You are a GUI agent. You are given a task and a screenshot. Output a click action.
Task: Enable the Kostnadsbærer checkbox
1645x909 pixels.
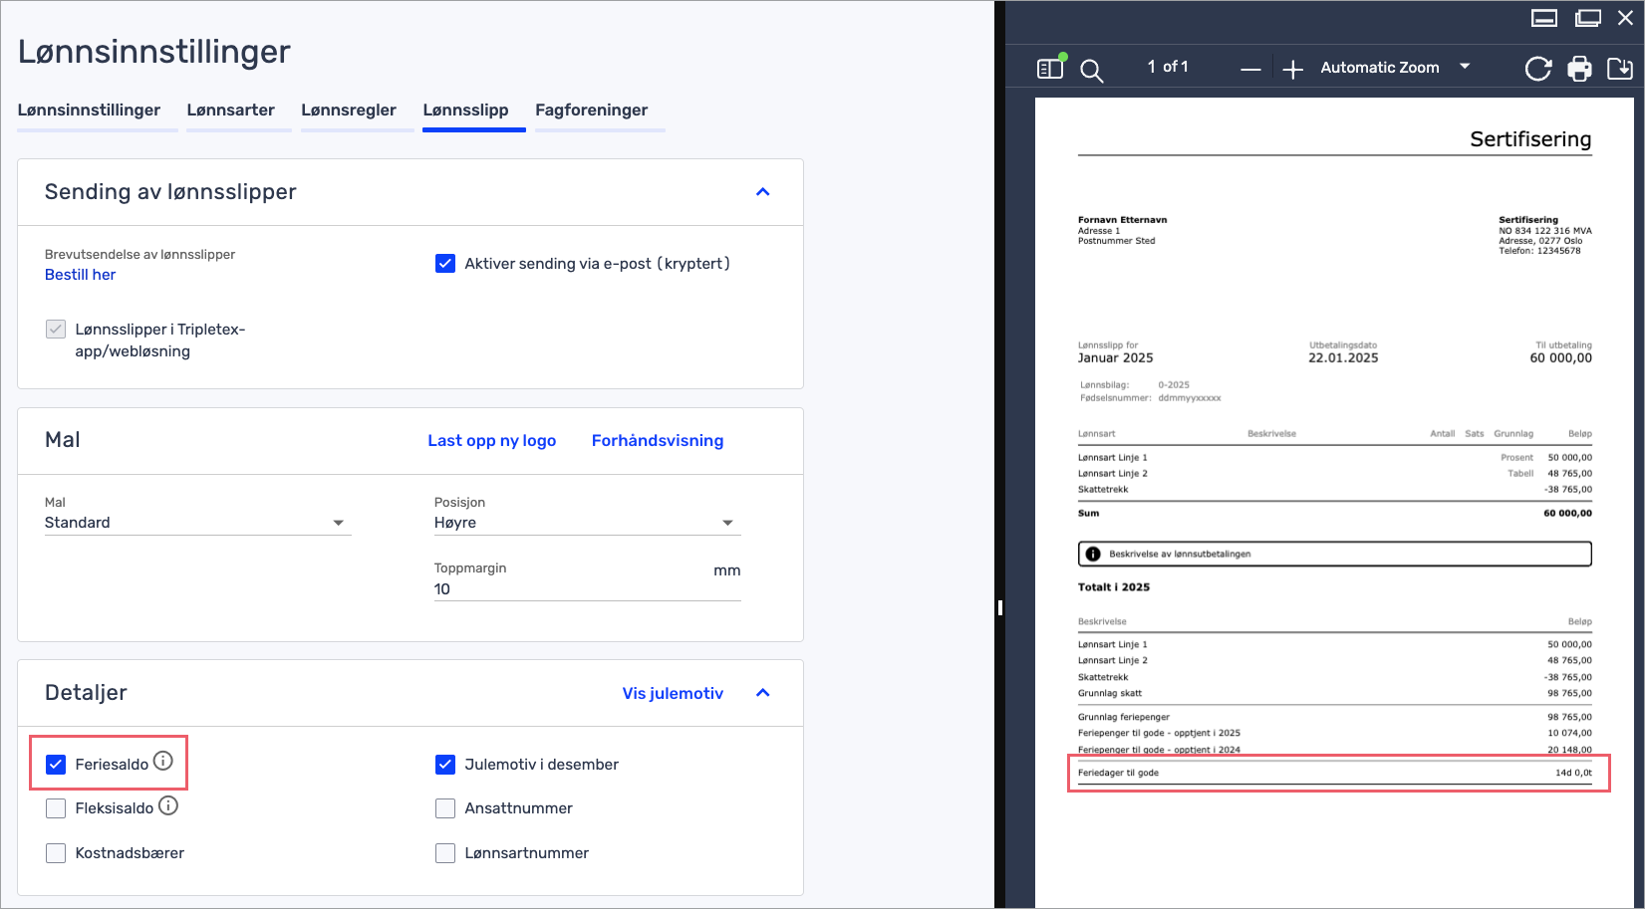pyautogui.click(x=56, y=853)
